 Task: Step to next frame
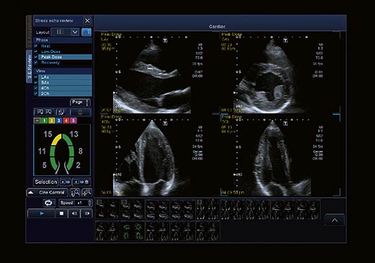(86, 213)
